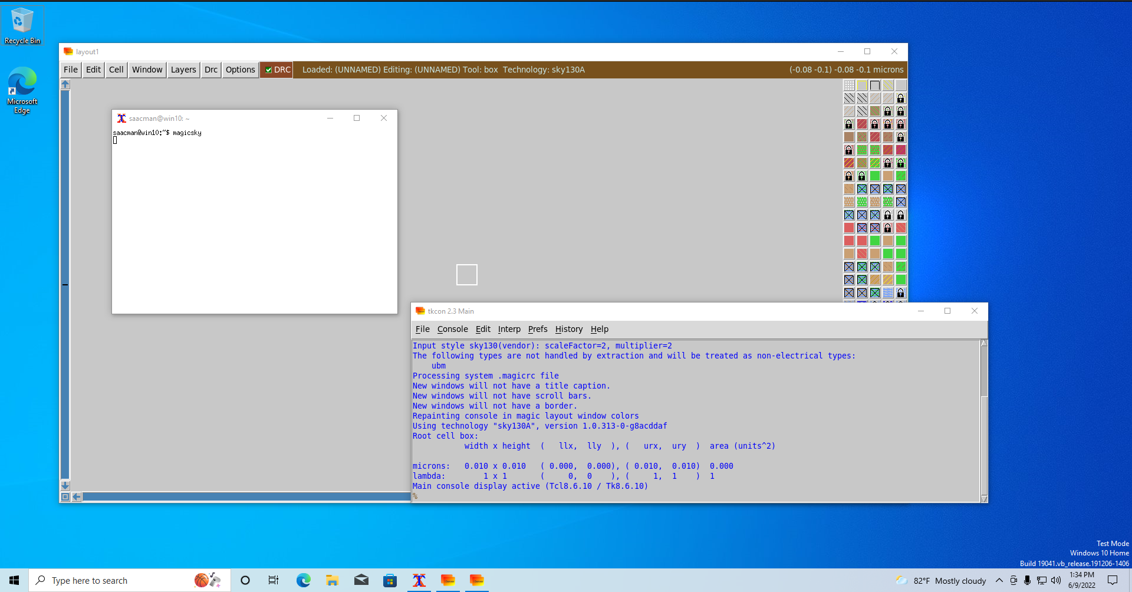The width and height of the screenshot is (1132, 592).
Task: Click the Window menu button in layout1
Action: click(x=147, y=70)
